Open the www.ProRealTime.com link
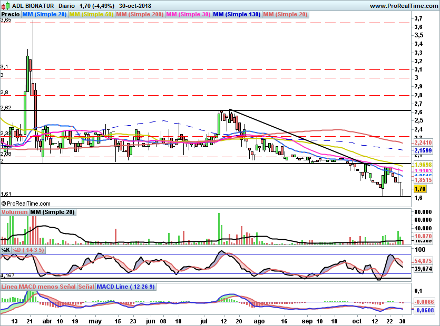This screenshot has height=326, width=440. tap(404, 6)
